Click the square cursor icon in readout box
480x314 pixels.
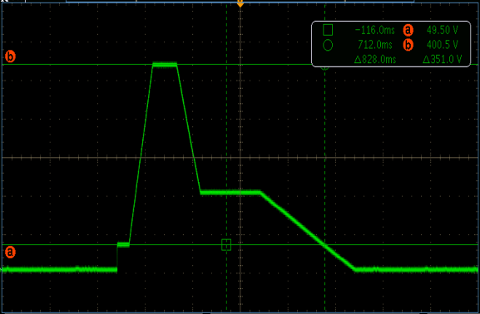(x=328, y=30)
